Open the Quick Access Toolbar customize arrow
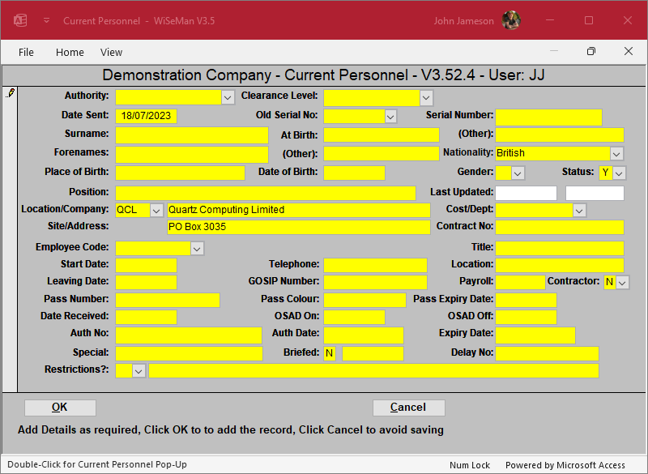The height and width of the screenshot is (474, 648). 46,20
